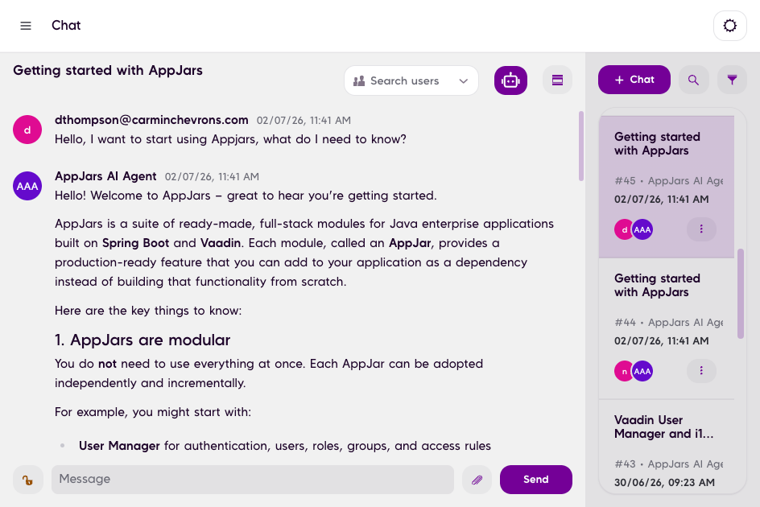Viewport: 760px width, 507px height.
Task: Attach a file with paperclip icon
Action: [477, 480]
